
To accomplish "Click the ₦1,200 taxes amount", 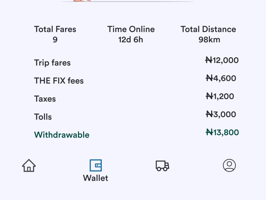I will [x=220, y=96].
